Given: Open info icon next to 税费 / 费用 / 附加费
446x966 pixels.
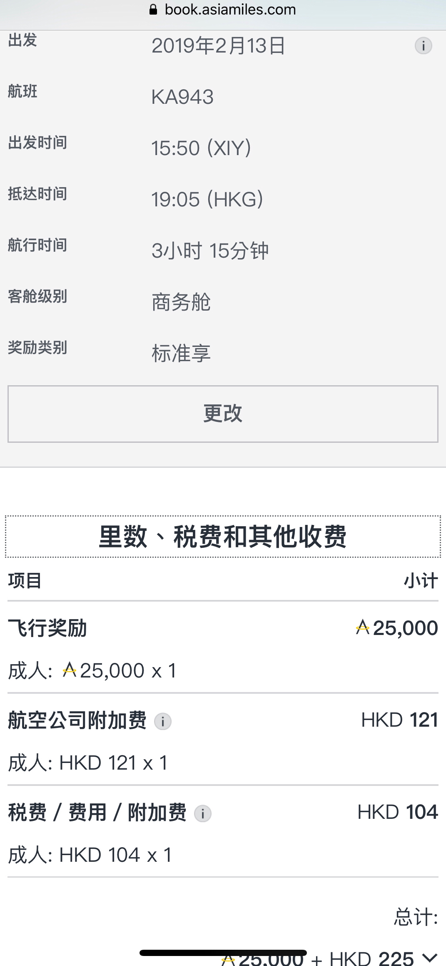Looking at the screenshot, I should pyautogui.click(x=203, y=813).
